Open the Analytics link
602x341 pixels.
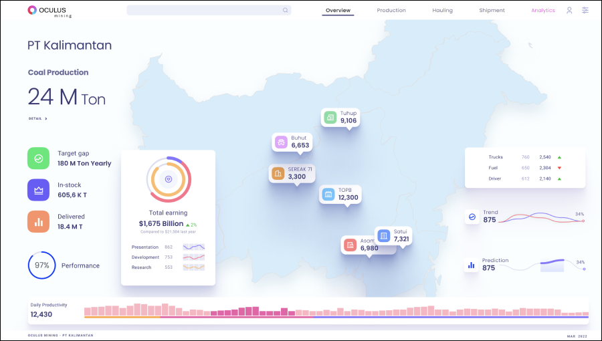tap(542, 11)
